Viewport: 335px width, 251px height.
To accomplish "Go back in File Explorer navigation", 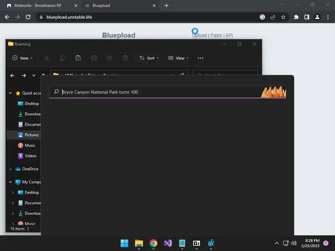I will pos(12,75).
